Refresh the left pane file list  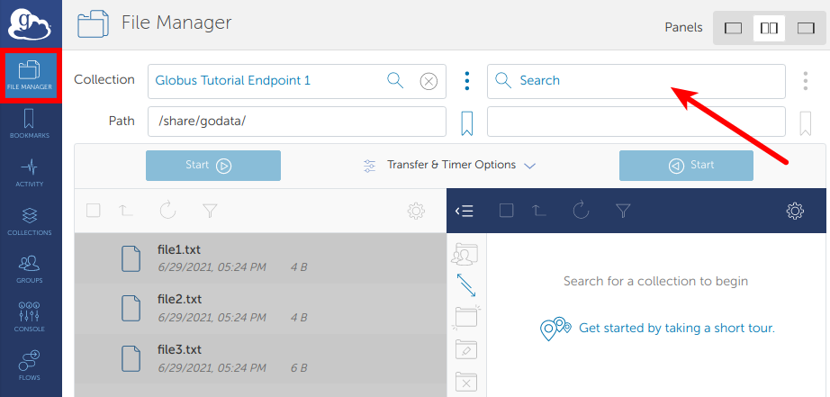[x=167, y=211]
